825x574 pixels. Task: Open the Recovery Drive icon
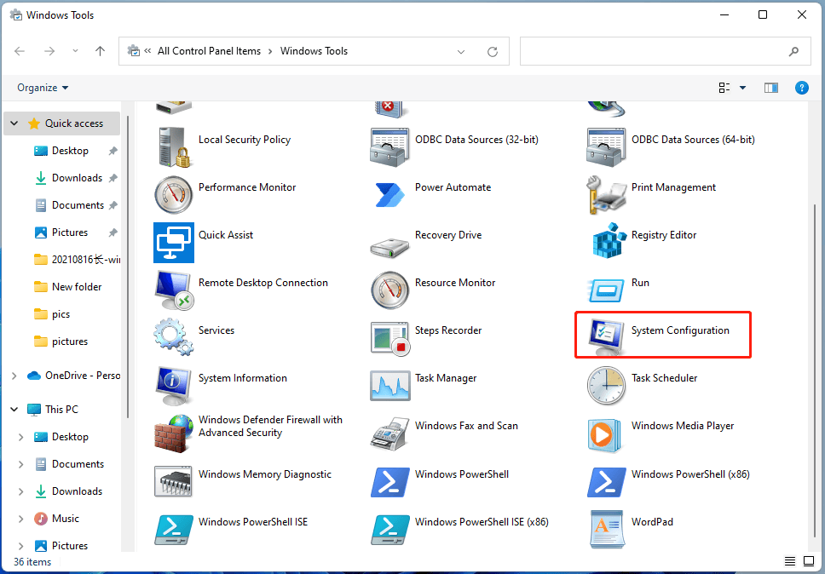coord(389,246)
